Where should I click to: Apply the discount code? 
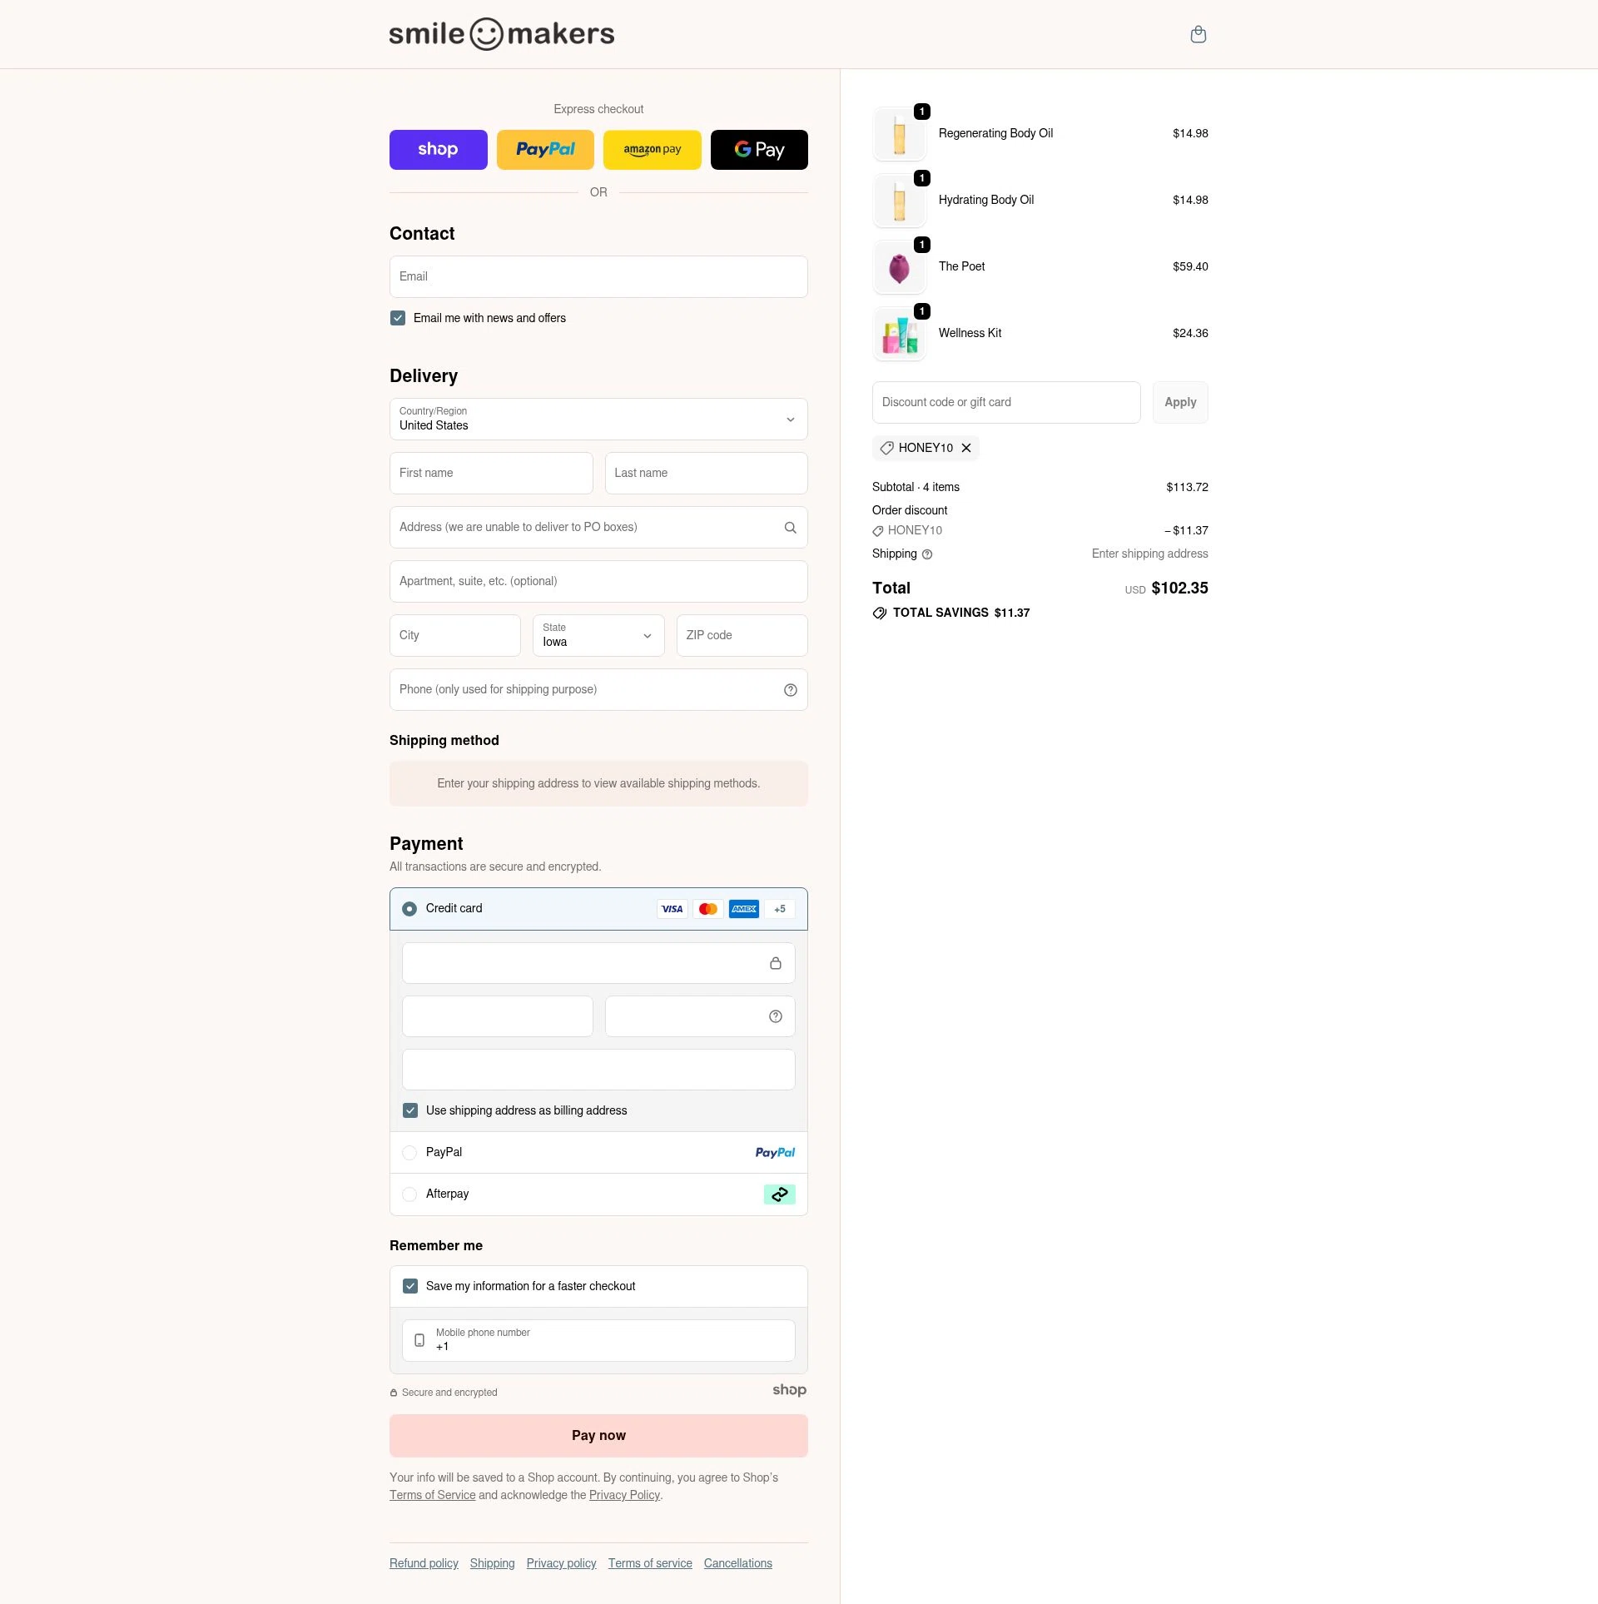click(1179, 402)
